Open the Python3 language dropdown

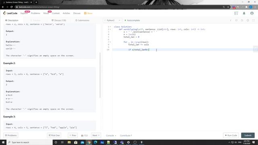112,21
